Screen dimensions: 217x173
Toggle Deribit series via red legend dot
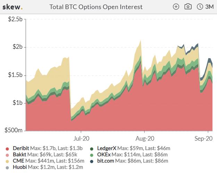7,149
